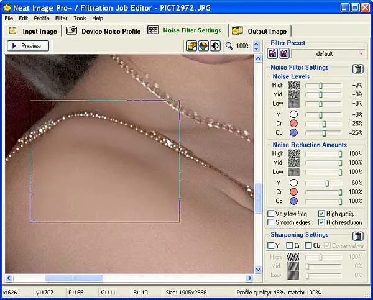Screen dimensions: 373x300
Task: Click the brightness sun icon in the toolbar
Action: coord(215,46)
